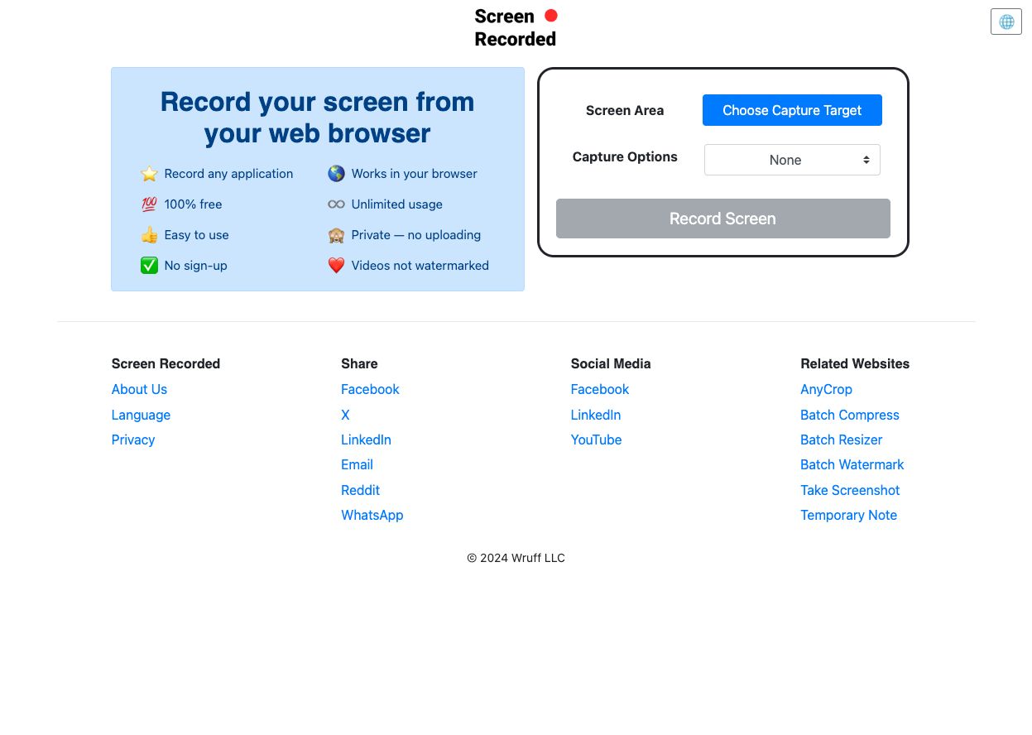This screenshot has width=1032, height=735.
Task: Click the globe language icon top right
Action: 1006,22
